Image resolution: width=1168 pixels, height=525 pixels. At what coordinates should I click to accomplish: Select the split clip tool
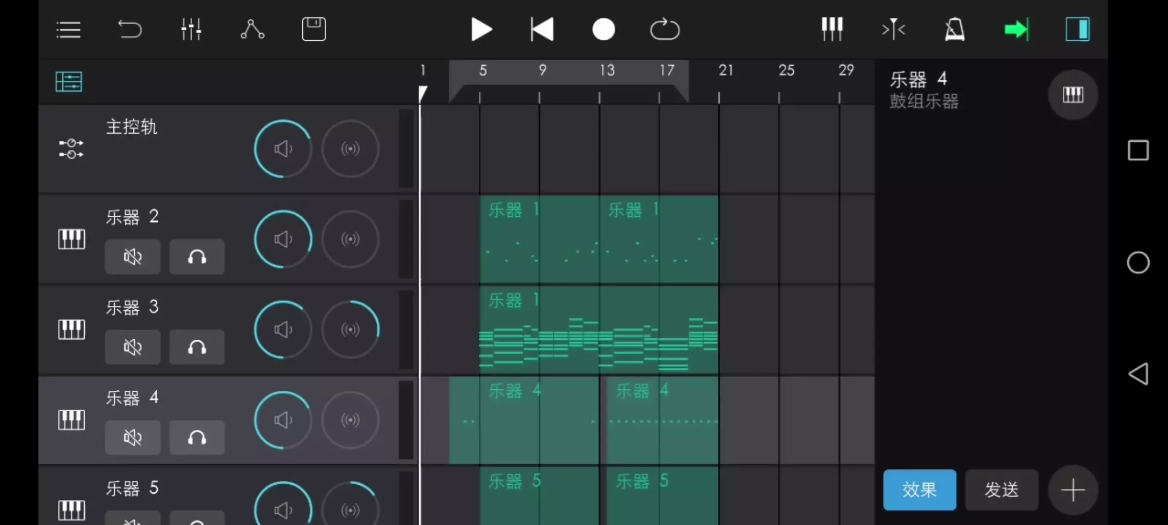point(893,30)
